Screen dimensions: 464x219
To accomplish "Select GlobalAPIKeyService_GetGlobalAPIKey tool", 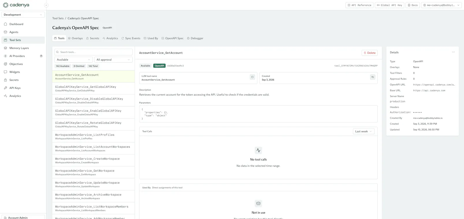I will (x=93, y=88).
